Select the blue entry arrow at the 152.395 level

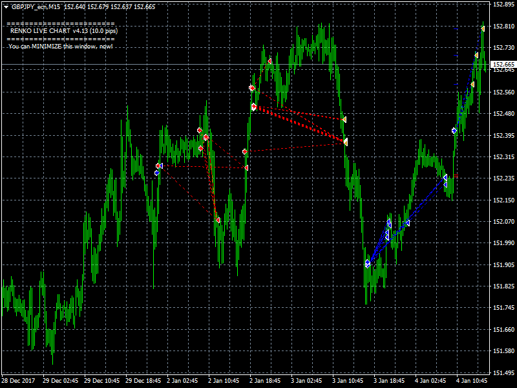(454, 131)
